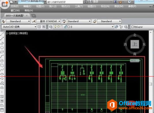Open the Table Style Standard dropdown
Screen dimensions: 154x113
(79, 21)
